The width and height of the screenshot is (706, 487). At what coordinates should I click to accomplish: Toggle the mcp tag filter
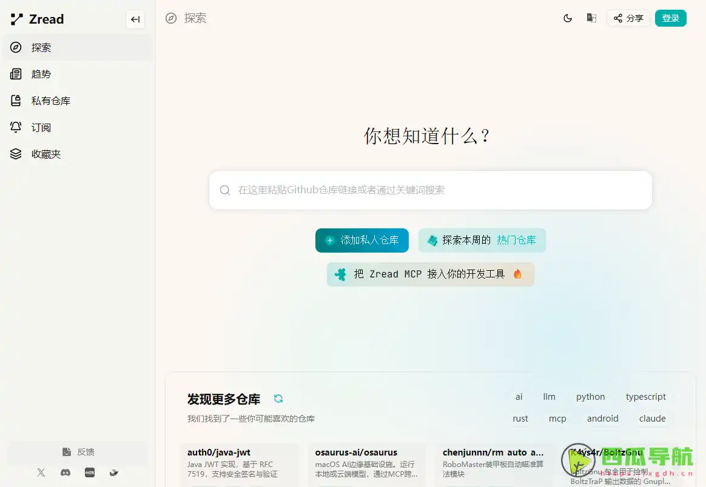(557, 419)
